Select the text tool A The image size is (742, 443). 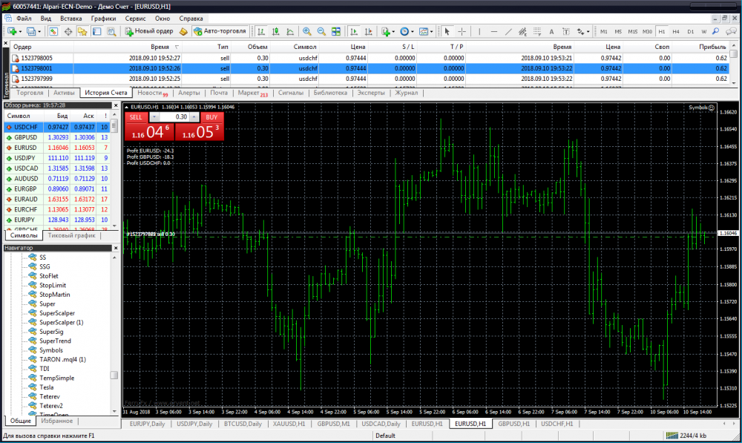[x=551, y=31]
